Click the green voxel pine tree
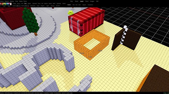Image resolution: width=169 pixels, height=94 pixels. 30,21
